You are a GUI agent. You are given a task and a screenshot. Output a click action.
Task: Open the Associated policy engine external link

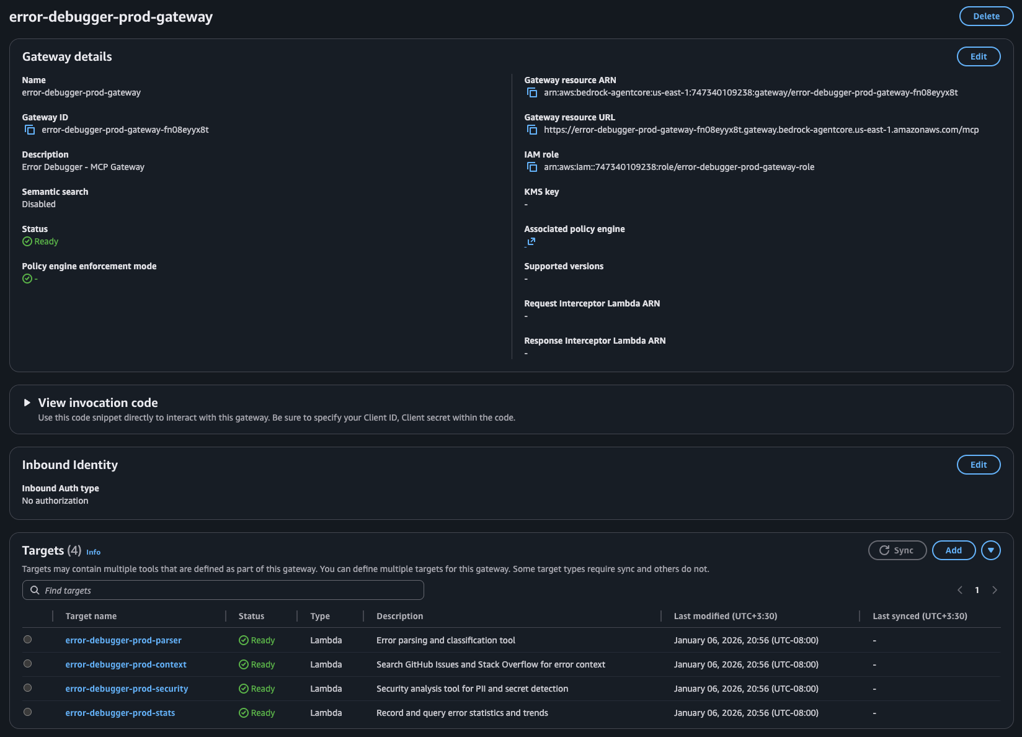531,242
